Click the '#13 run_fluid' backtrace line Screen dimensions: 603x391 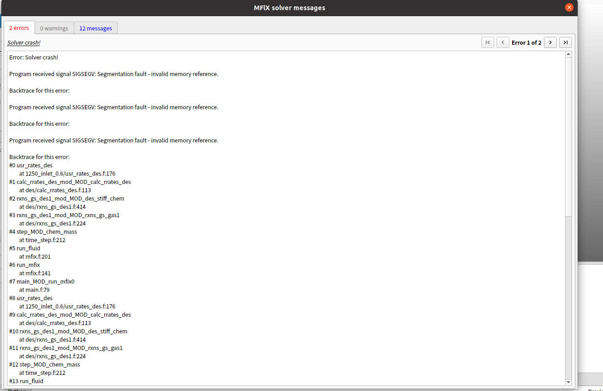coord(26,381)
